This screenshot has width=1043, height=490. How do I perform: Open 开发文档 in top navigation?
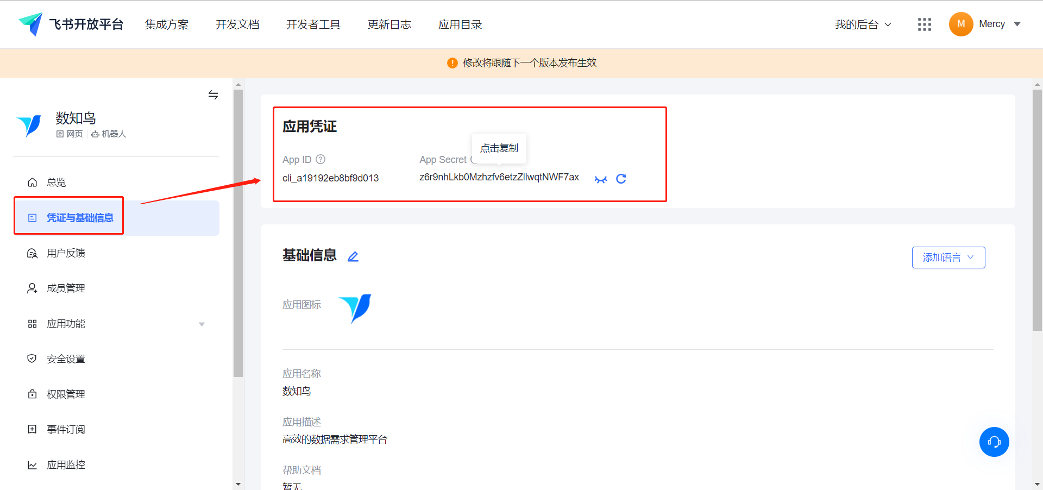click(x=237, y=24)
